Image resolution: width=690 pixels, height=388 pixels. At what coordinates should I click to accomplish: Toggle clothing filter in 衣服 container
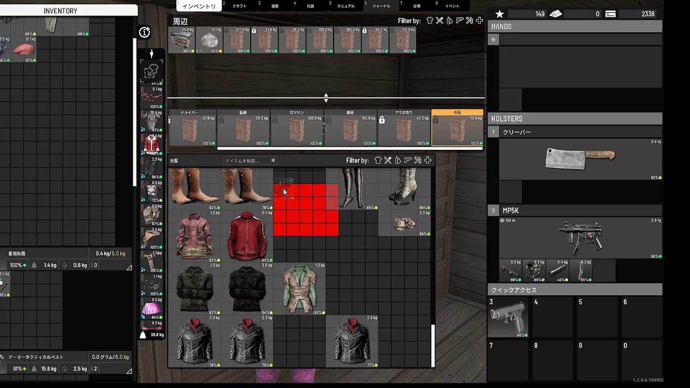[x=378, y=160]
